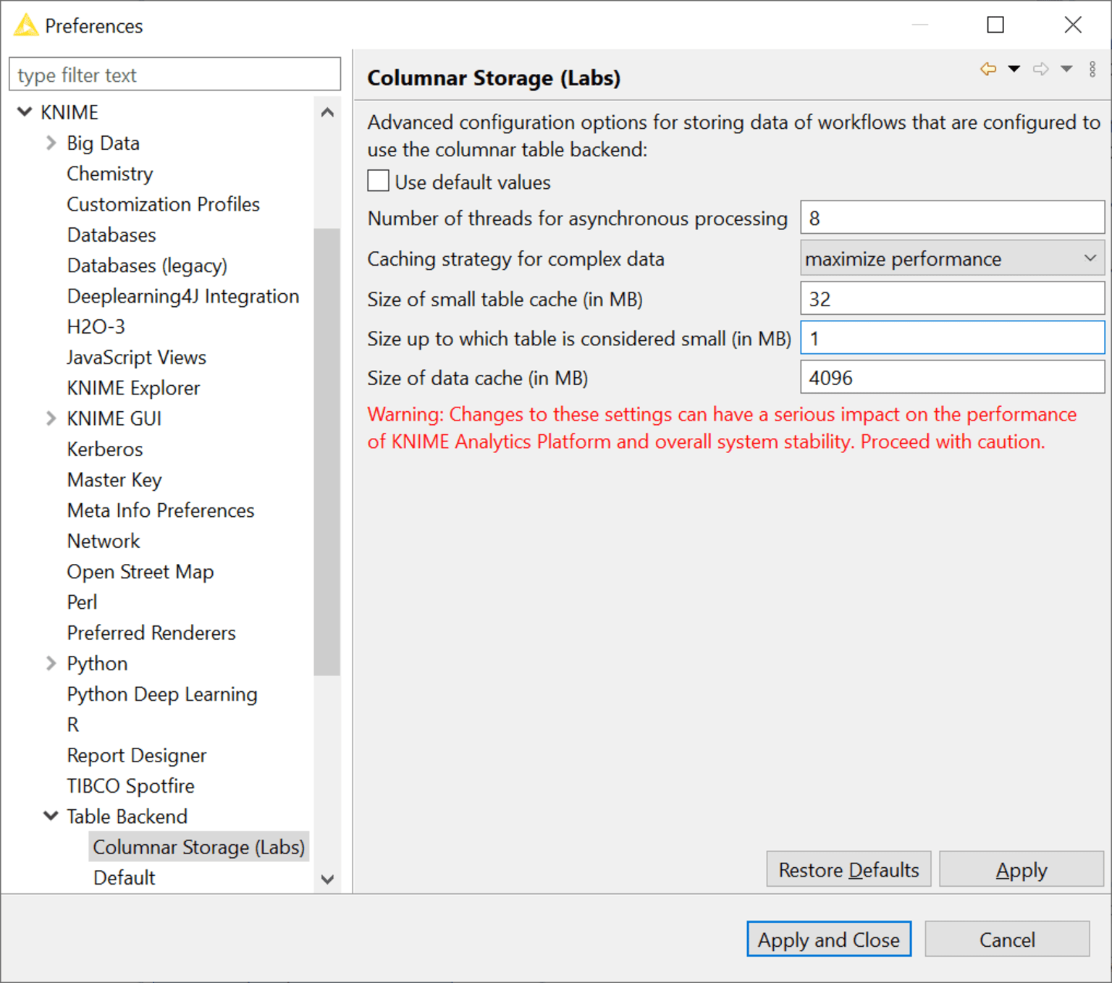The width and height of the screenshot is (1112, 983).
Task: Navigate forward to the next preference page
Action: (x=1041, y=69)
